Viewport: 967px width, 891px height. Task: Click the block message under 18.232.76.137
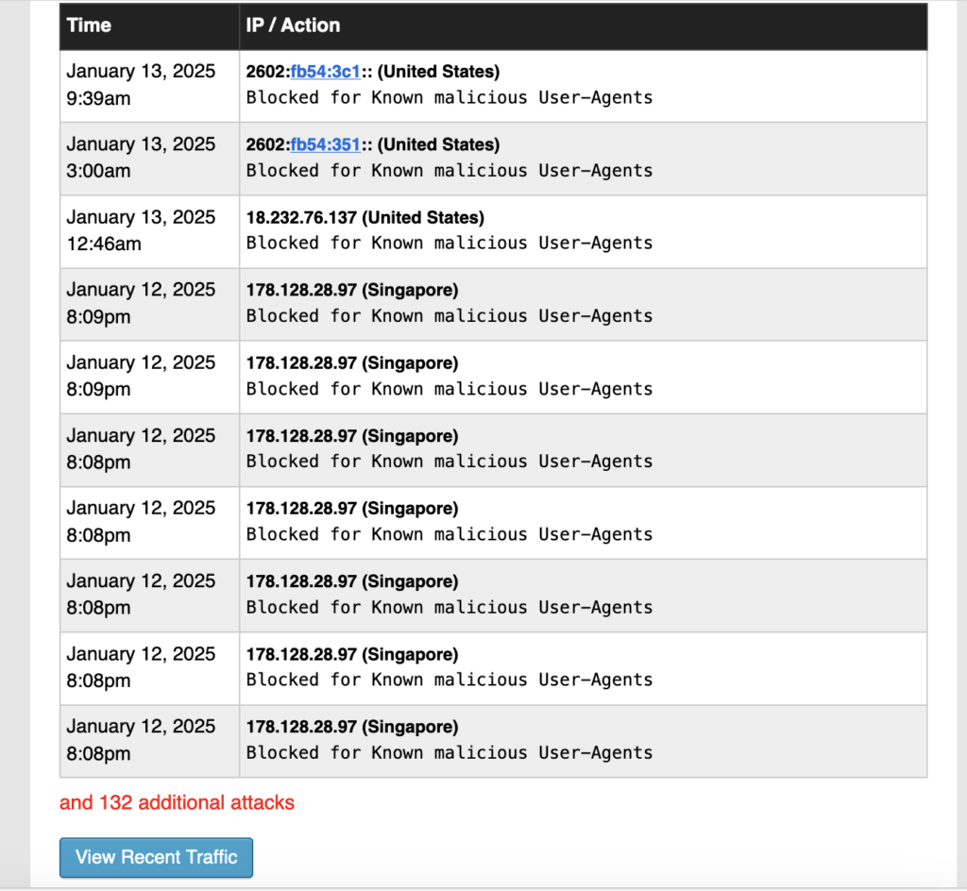click(x=449, y=243)
